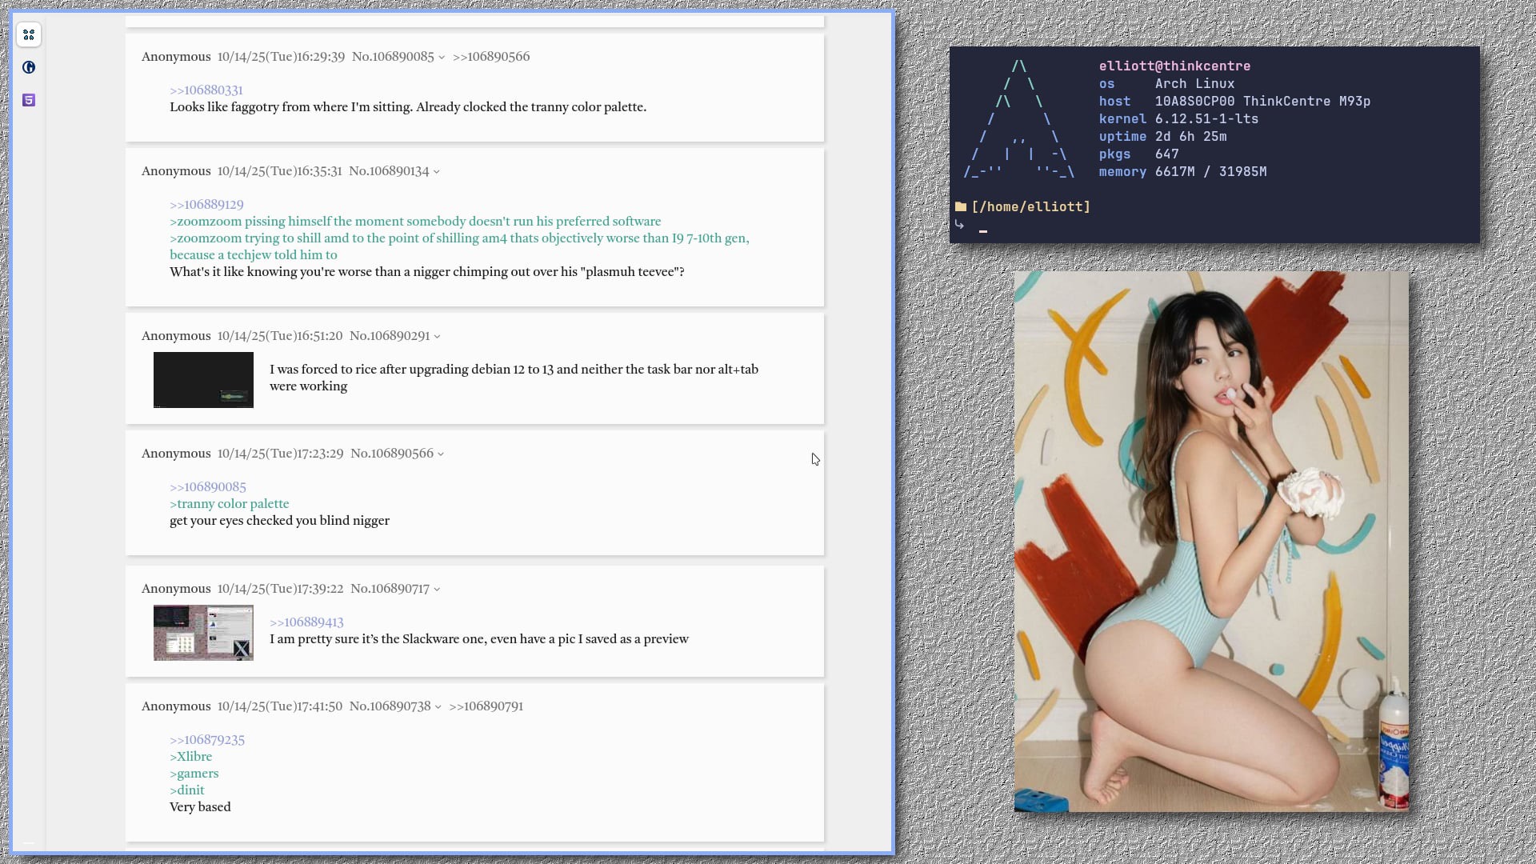
Task: Follow the >>106879235 quote link
Action: point(206,740)
